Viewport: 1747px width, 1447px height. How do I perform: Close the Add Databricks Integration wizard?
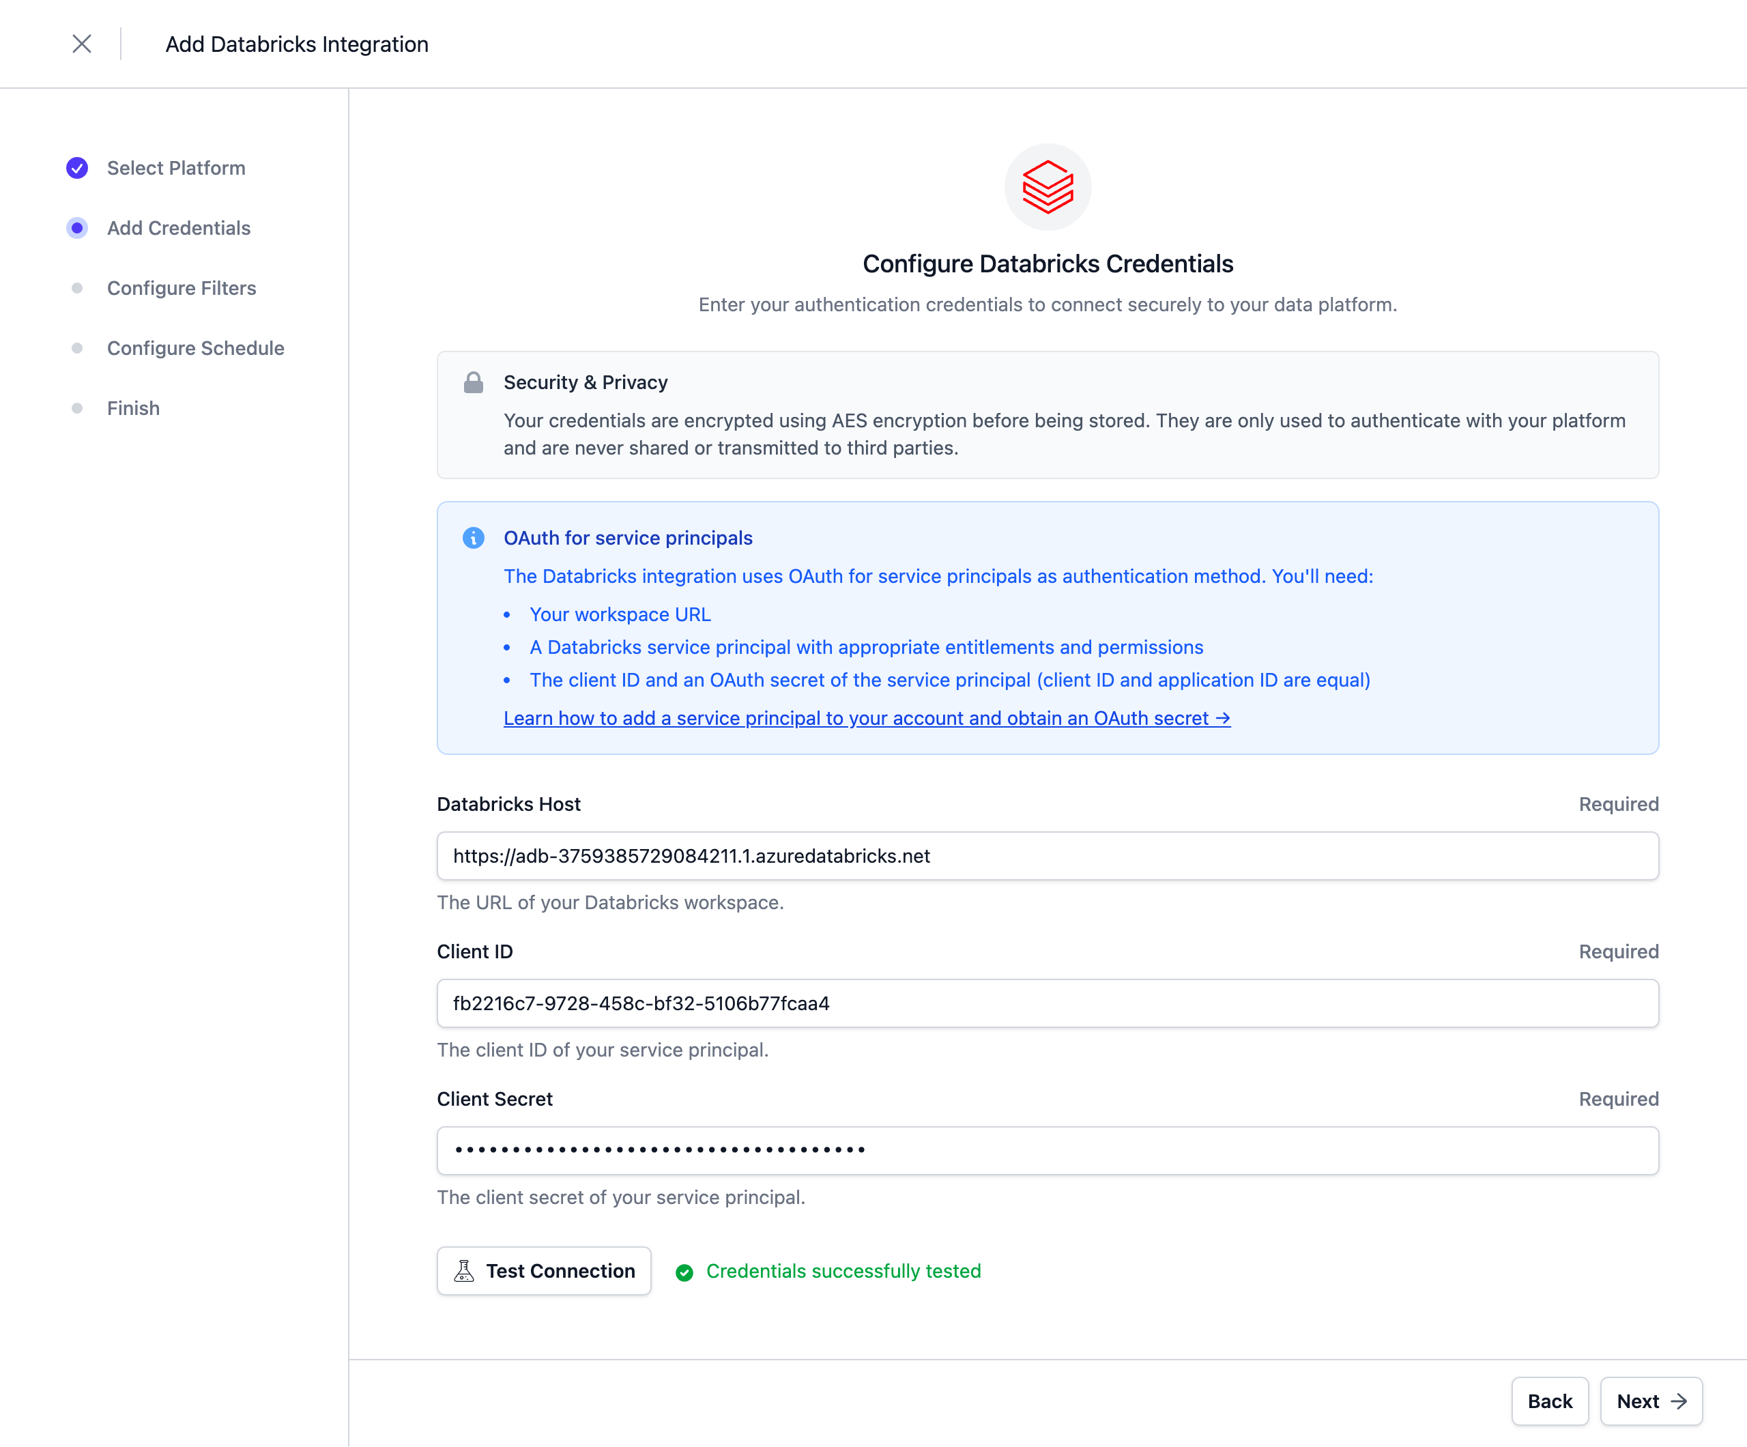[81, 43]
